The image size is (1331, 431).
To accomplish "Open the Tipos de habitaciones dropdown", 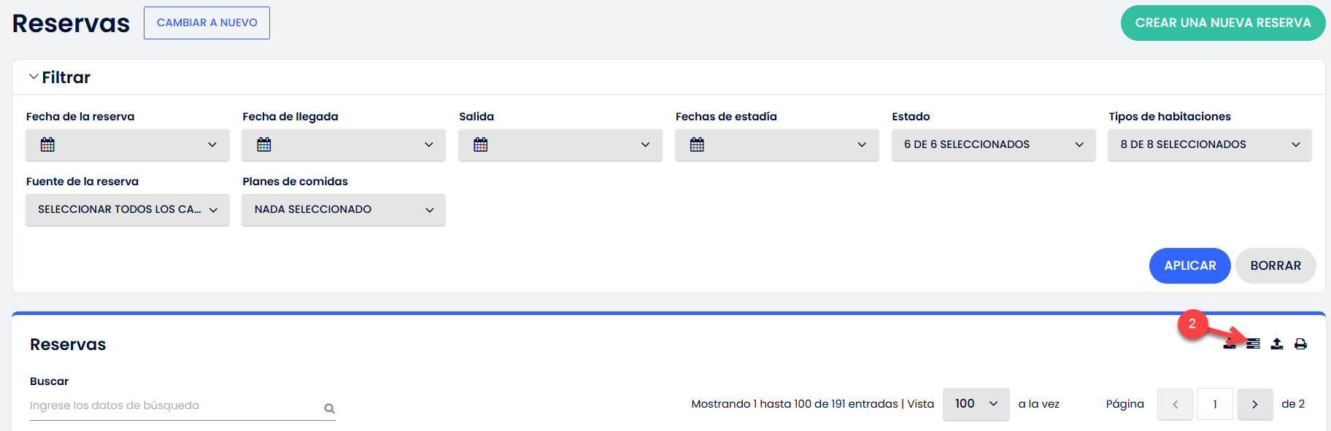I will 1209,144.
